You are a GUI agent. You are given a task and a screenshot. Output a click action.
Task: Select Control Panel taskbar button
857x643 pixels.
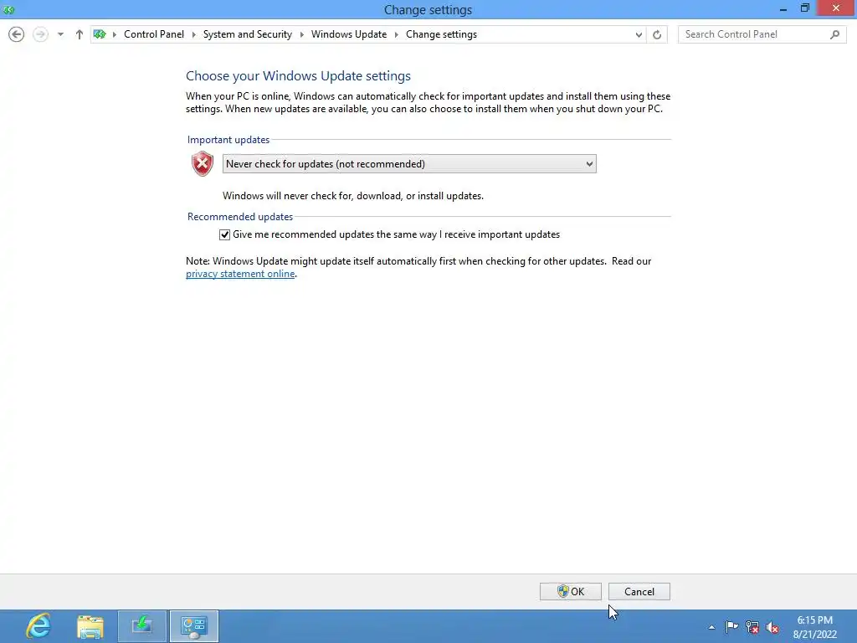[x=194, y=626]
